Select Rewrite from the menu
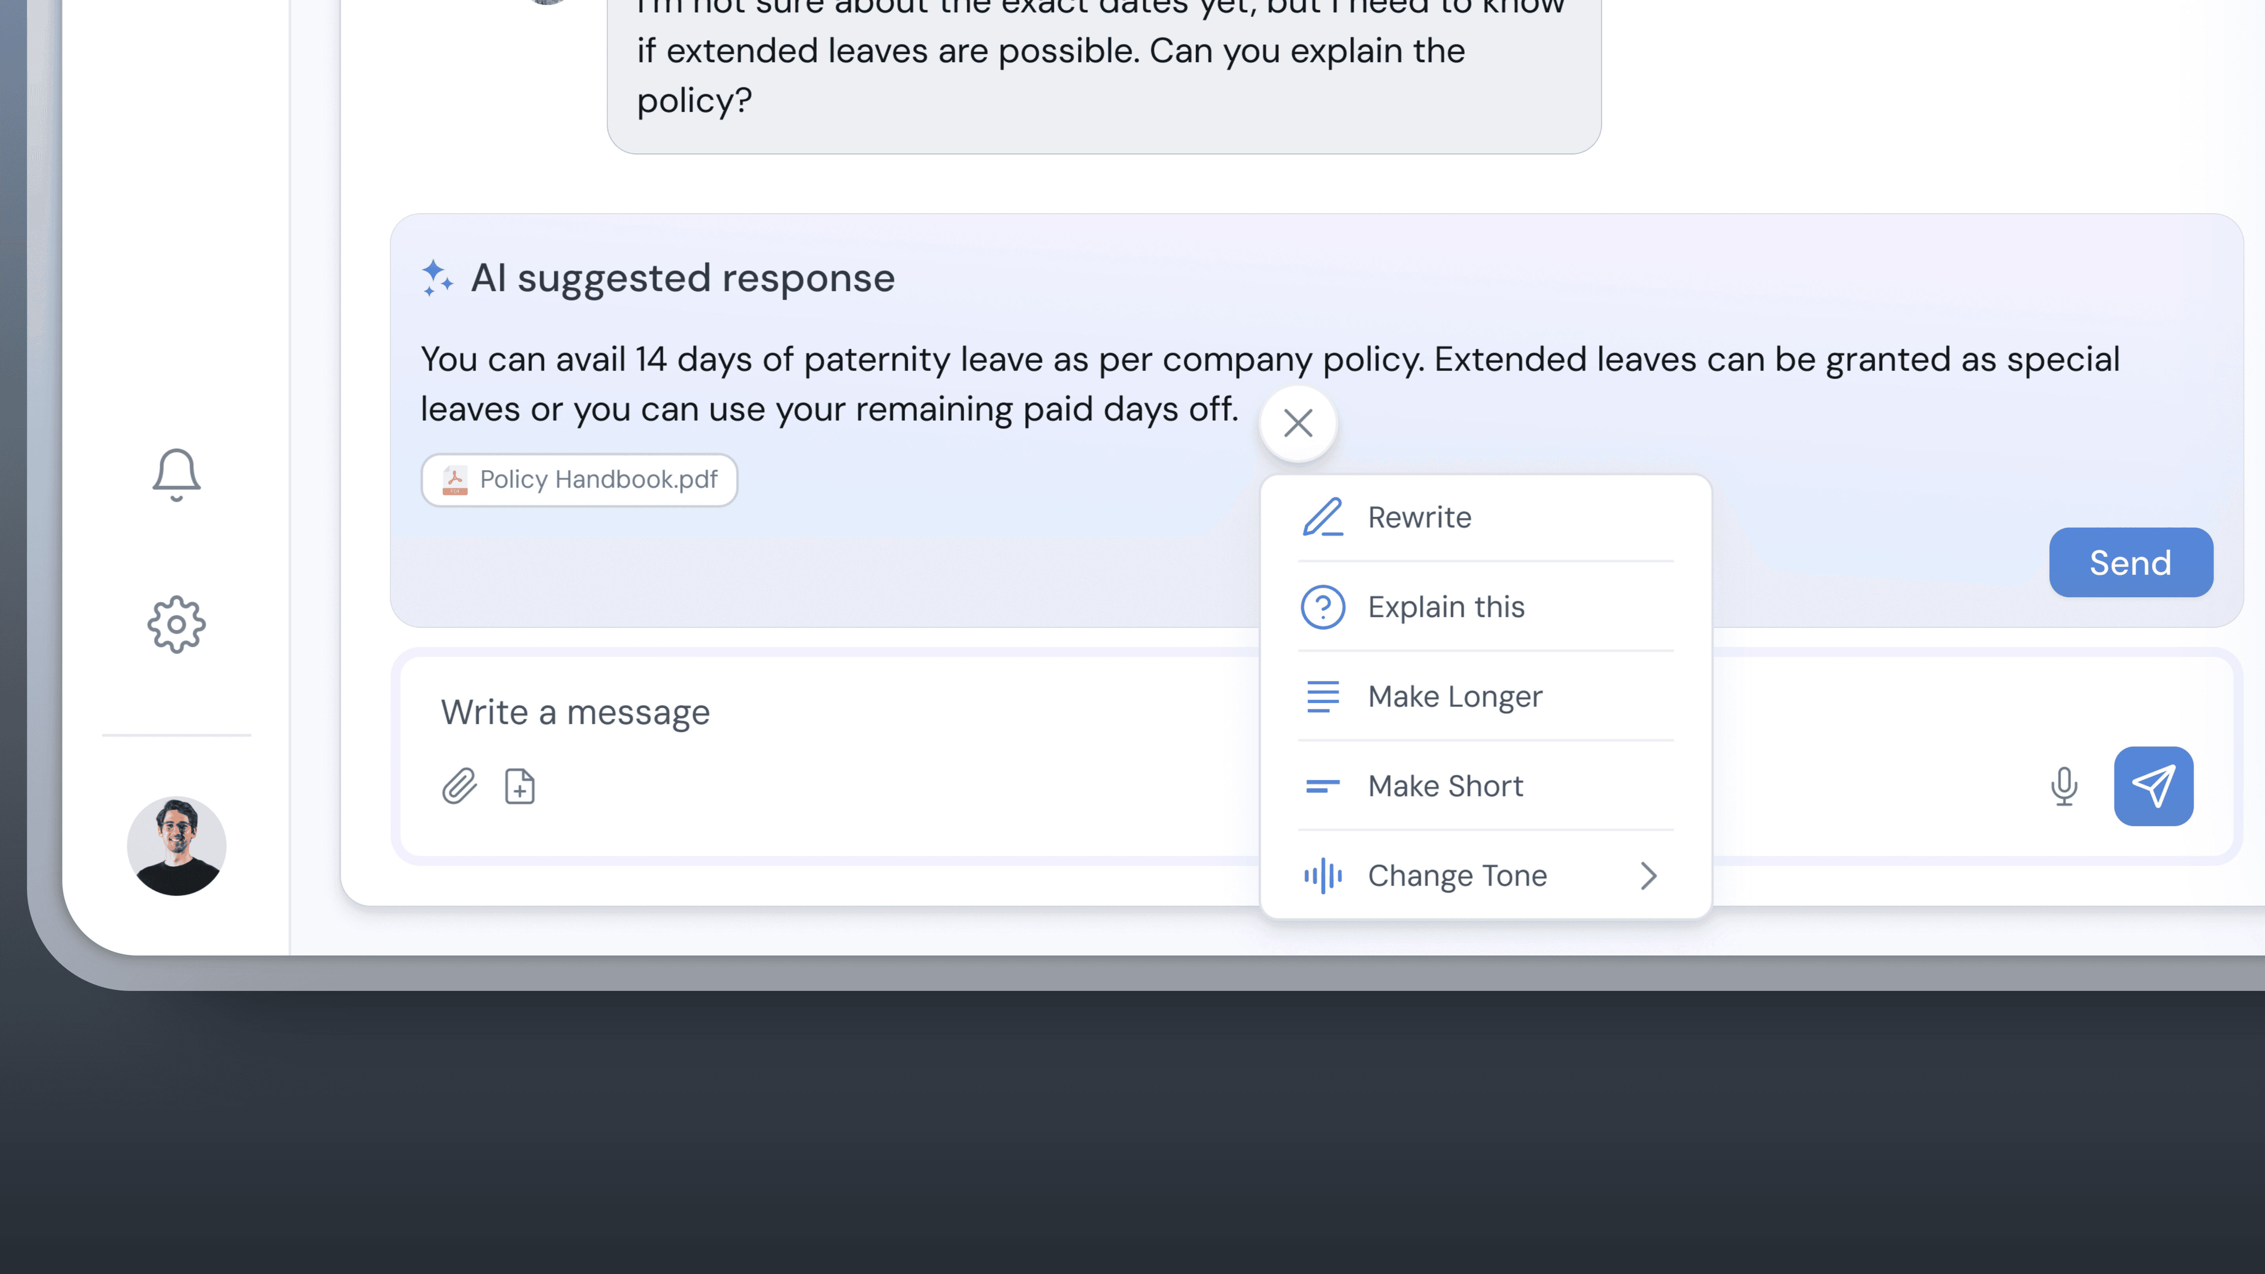Viewport: 2265px width, 1274px height. 1419,517
